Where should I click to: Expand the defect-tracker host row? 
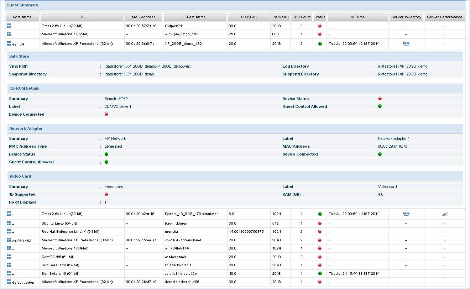pos(9,282)
